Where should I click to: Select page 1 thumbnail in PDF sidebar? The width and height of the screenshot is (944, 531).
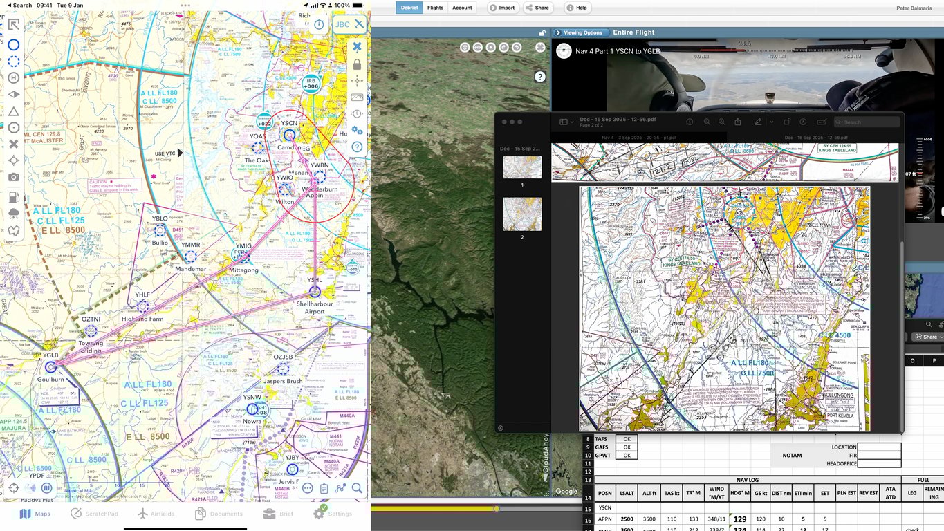pyautogui.click(x=522, y=167)
